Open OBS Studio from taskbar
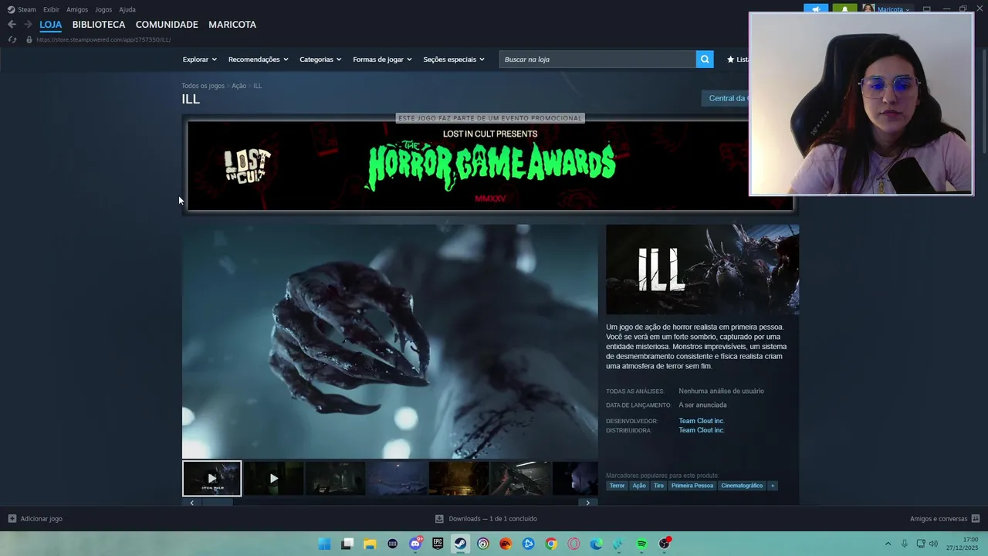988x556 pixels. coord(664,544)
